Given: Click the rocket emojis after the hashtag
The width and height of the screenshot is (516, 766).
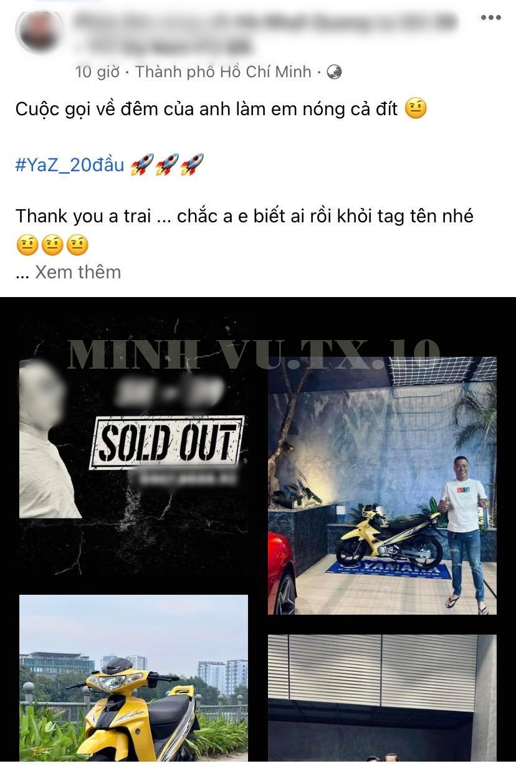Looking at the screenshot, I should (167, 165).
